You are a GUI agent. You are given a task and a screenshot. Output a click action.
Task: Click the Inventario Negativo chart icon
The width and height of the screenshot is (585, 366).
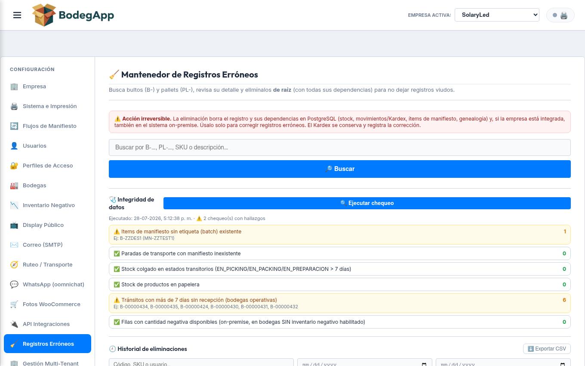tap(14, 205)
